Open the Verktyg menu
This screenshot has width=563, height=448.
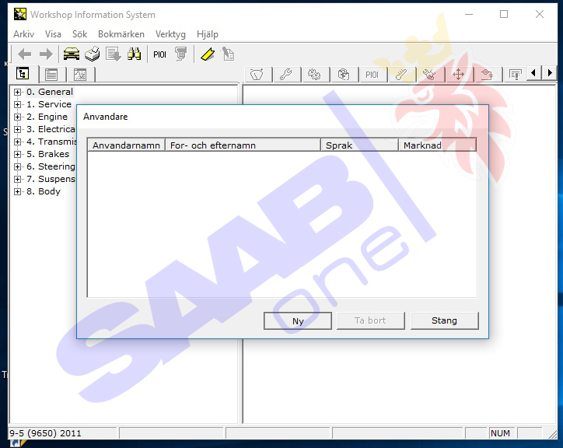[x=170, y=34]
